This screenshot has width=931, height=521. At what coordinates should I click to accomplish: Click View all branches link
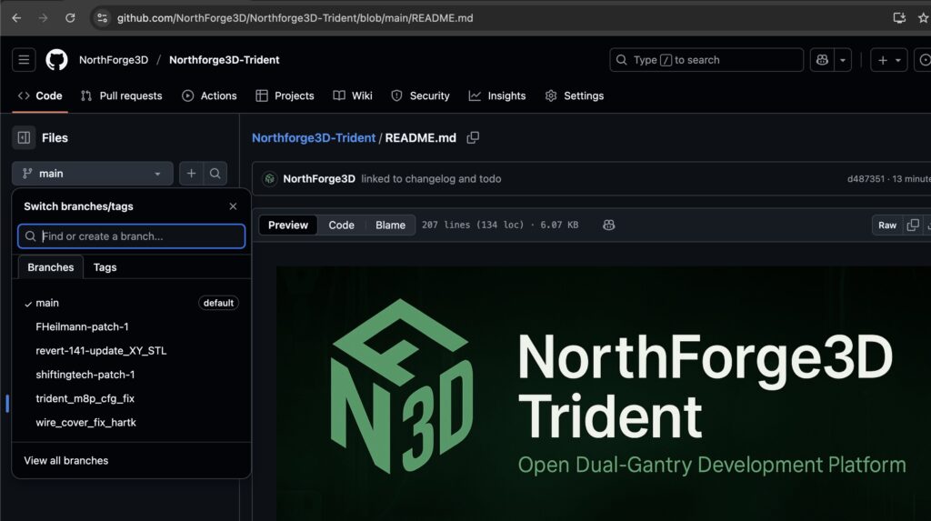(66, 461)
